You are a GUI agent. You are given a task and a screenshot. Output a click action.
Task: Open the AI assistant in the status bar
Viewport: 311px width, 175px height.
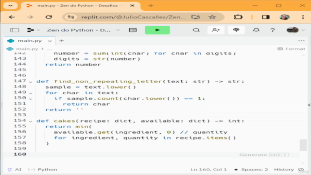tap(15, 169)
